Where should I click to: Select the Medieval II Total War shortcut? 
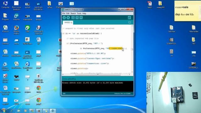click(38, 30)
